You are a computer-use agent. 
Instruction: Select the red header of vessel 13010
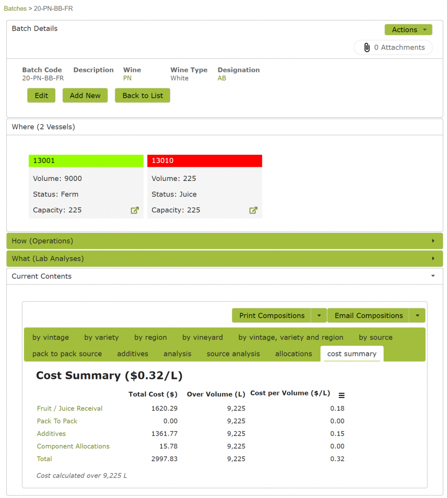click(x=205, y=160)
